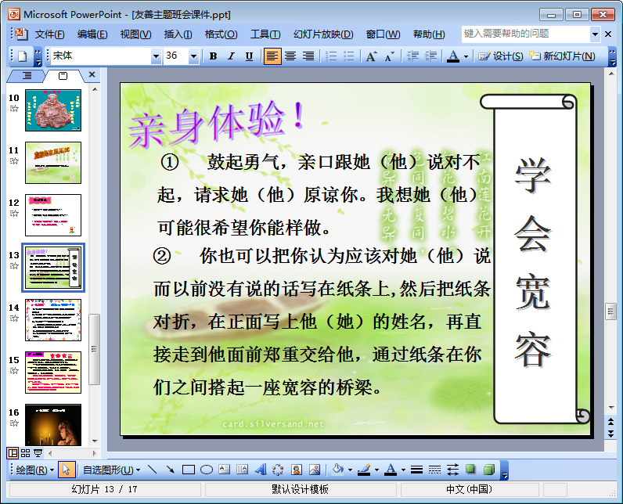Image resolution: width=623 pixels, height=504 pixels.
Task: Switch to Normal view icon
Action: (x=13, y=453)
